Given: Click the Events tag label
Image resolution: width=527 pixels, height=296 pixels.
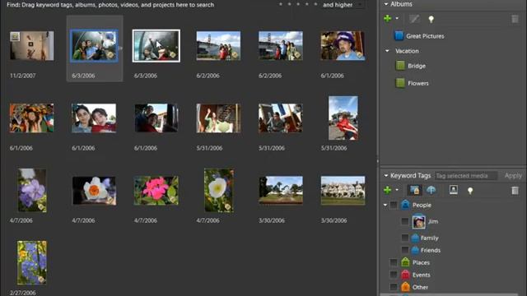Looking at the screenshot, I should click(x=422, y=275).
